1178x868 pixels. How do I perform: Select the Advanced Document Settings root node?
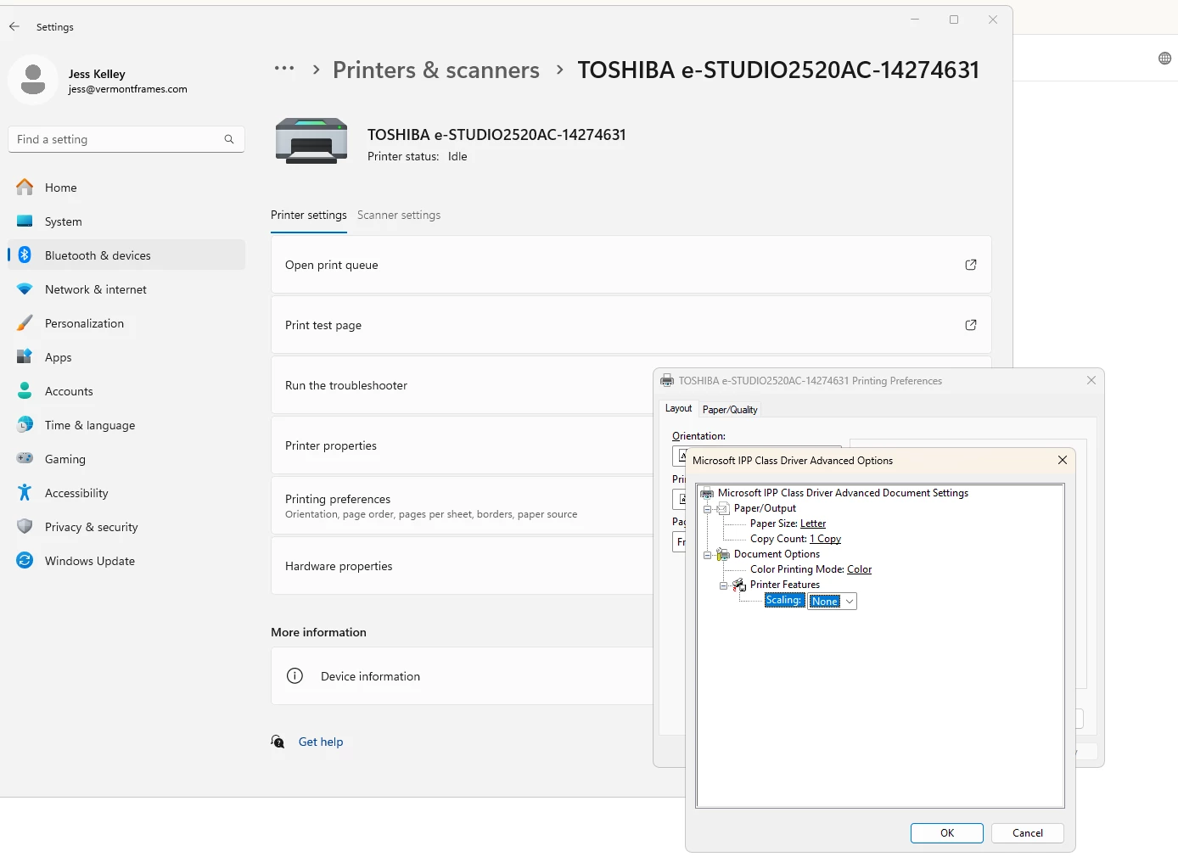click(843, 493)
